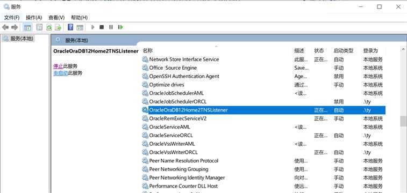Screen dimensions: 407x193
Task: Restart service using toolbar restart icon
Action: point(120,27)
